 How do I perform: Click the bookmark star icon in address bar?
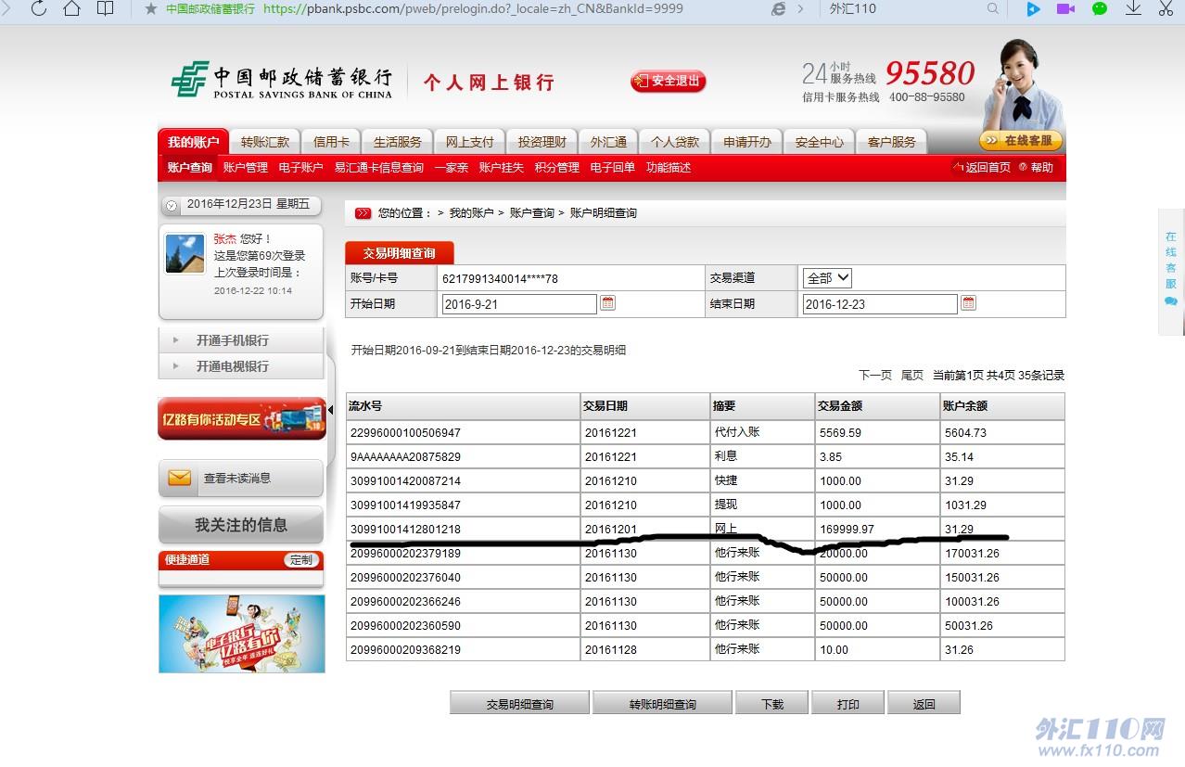pyautogui.click(x=150, y=9)
